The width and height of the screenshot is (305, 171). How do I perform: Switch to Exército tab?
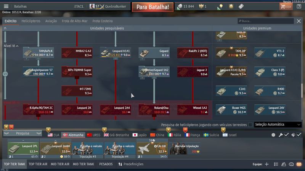[x=11, y=21]
